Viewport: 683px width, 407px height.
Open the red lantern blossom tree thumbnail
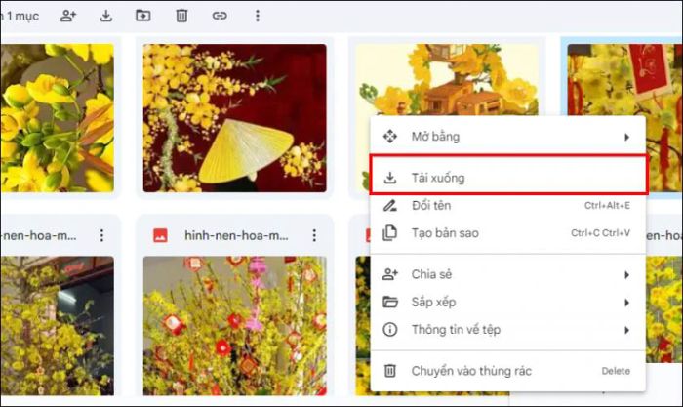click(x=234, y=320)
